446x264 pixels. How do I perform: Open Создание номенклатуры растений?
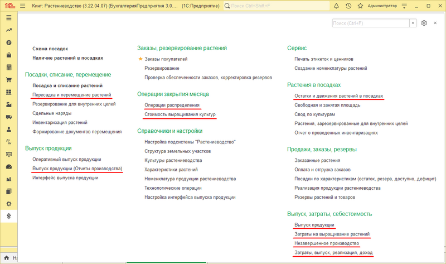click(x=331, y=68)
